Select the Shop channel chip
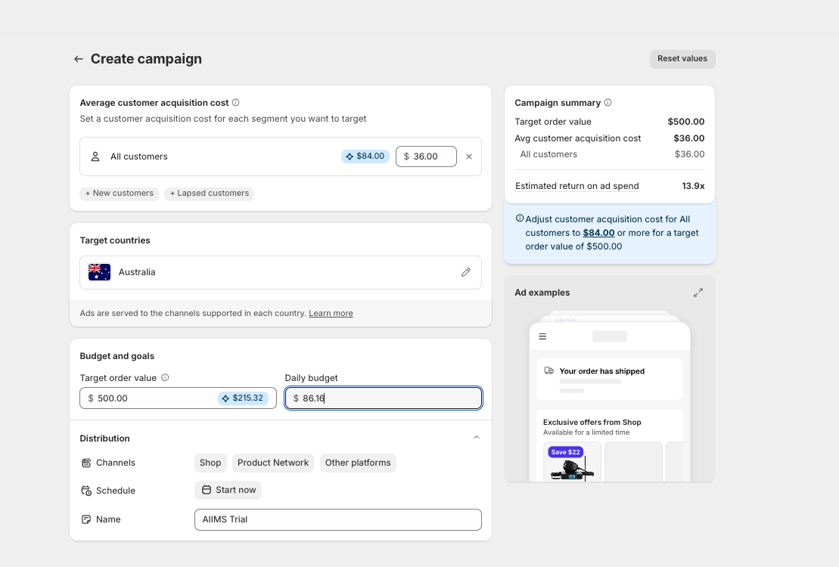 [x=210, y=463]
